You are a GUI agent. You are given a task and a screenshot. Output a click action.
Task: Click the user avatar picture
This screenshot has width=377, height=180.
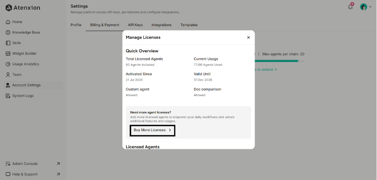click(363, 7)
